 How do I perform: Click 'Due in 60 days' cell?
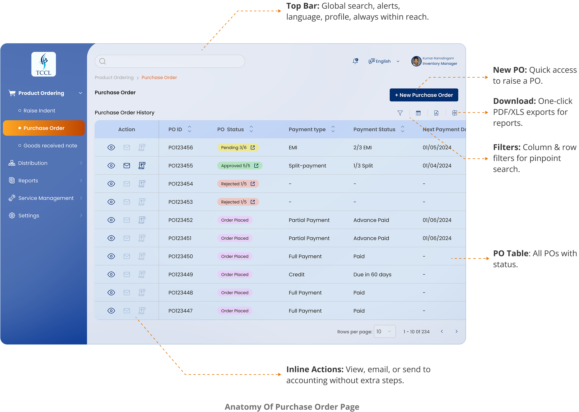click(372, 274)
